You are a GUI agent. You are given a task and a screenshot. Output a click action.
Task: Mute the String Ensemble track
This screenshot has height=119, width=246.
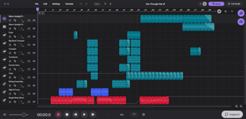click(10, 85)
